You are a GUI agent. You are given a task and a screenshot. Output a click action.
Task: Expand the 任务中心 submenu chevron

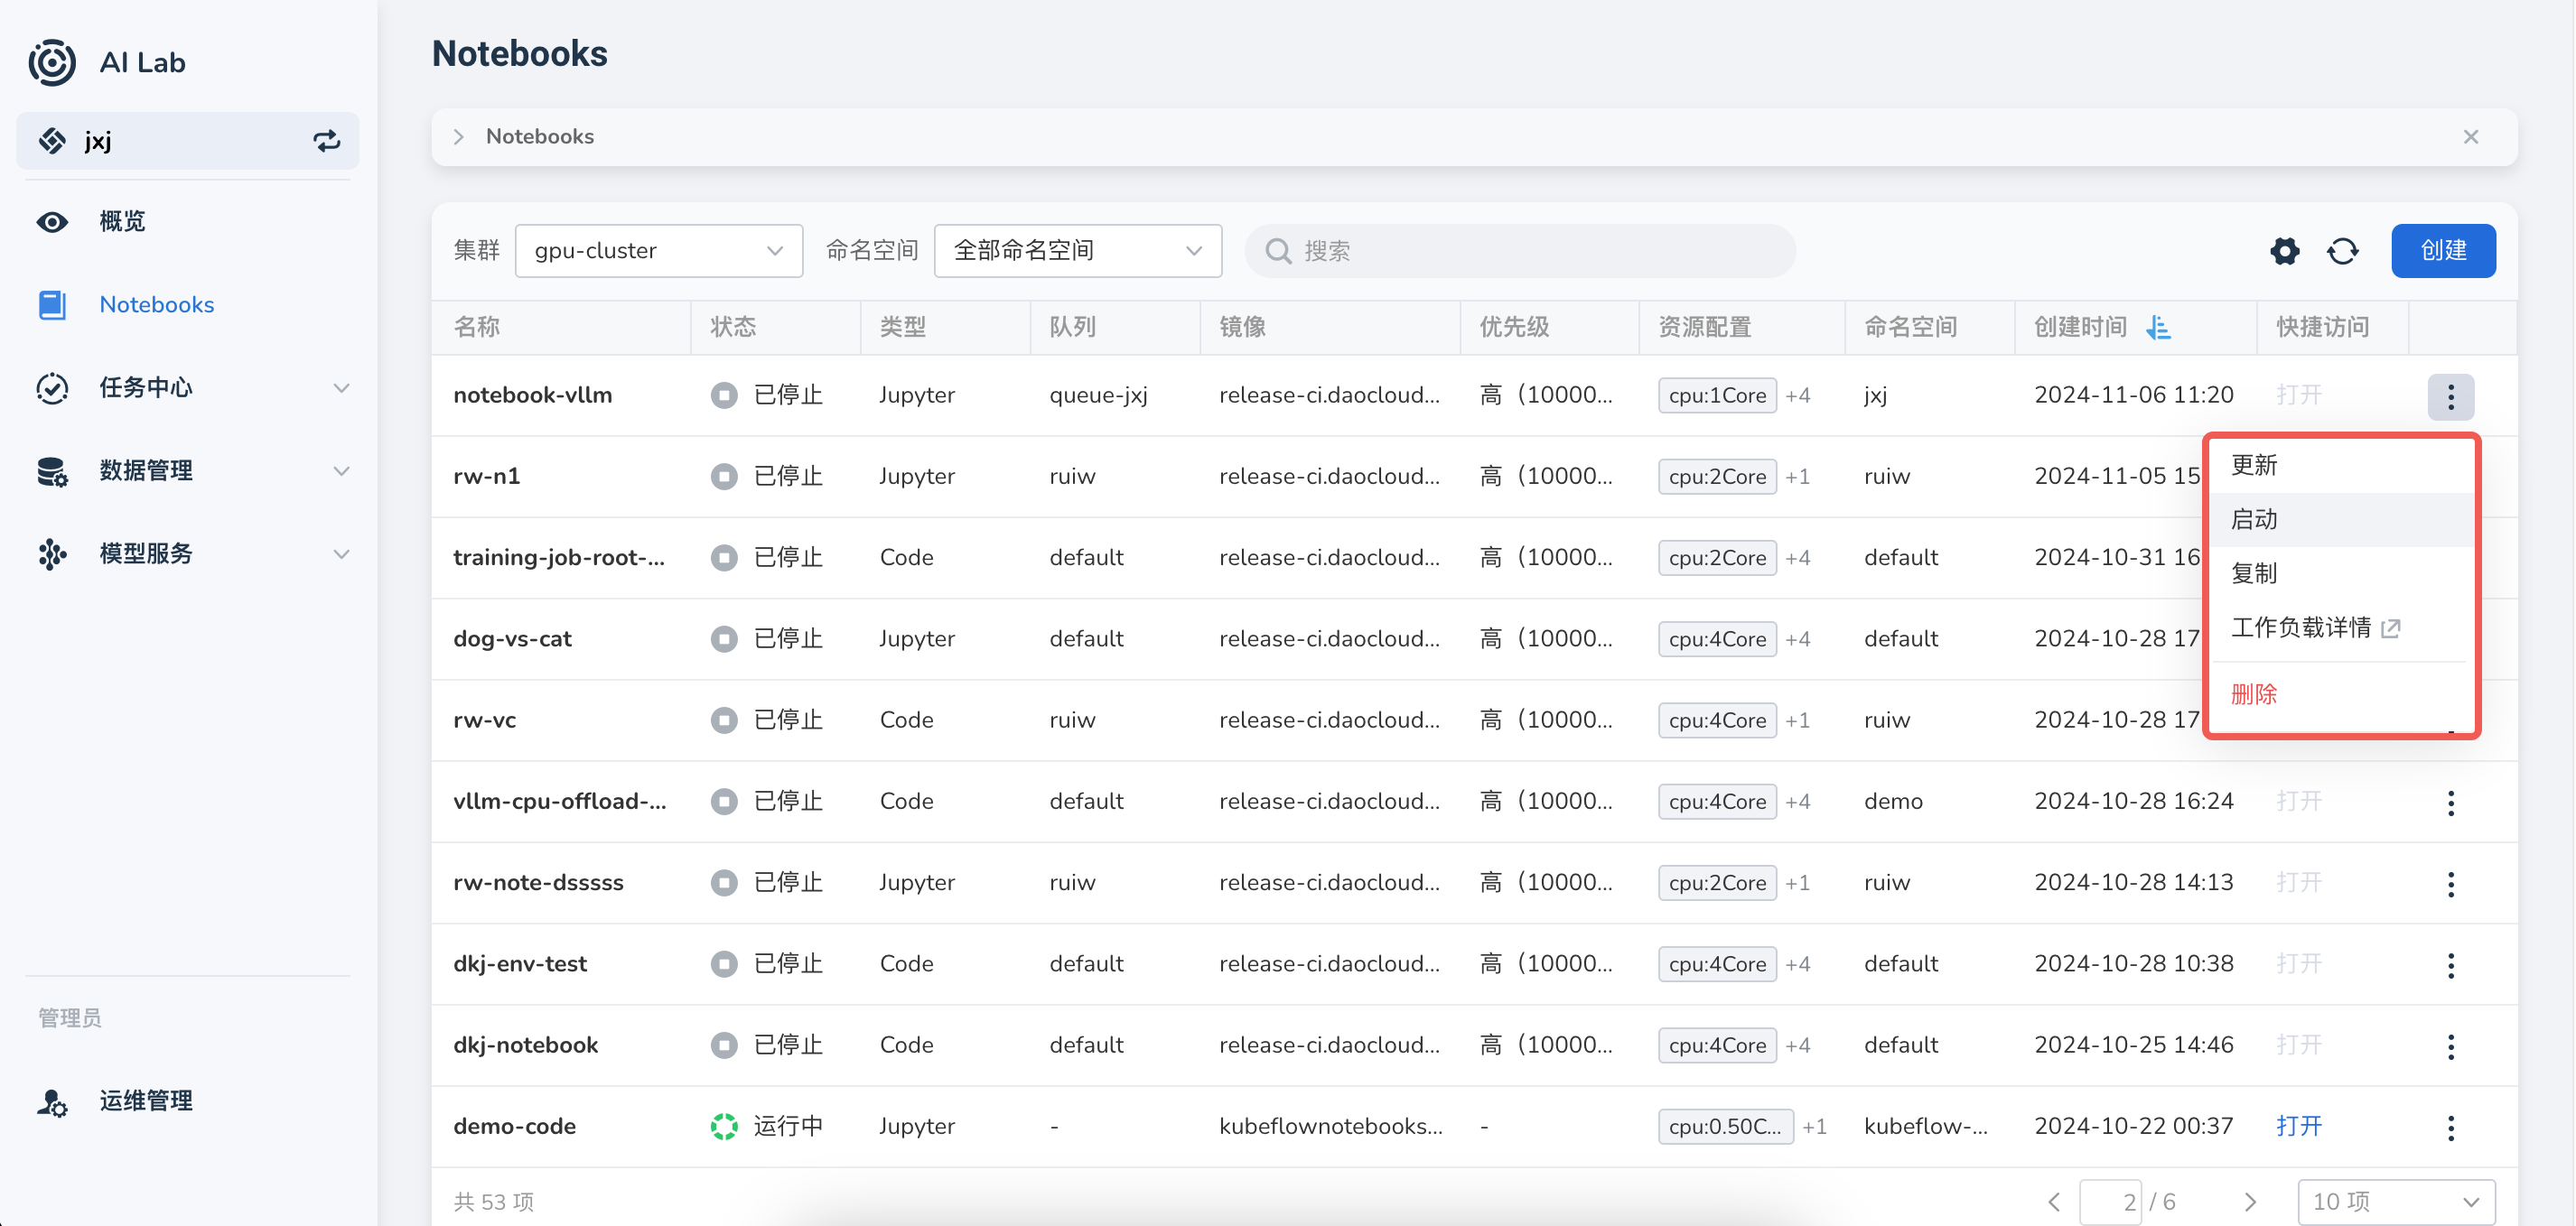(x=341, y=387)
